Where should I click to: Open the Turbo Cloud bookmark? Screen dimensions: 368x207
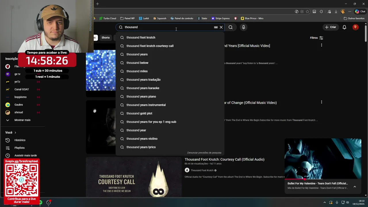tap(108, 18)
